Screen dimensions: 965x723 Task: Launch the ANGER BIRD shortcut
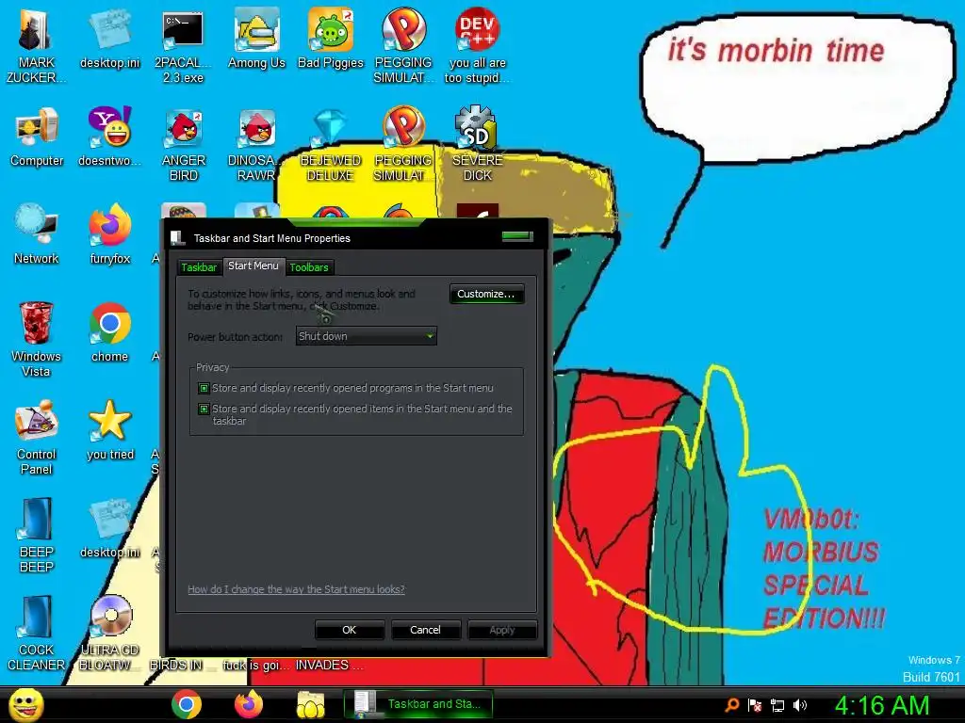click(x=184, y=144)
